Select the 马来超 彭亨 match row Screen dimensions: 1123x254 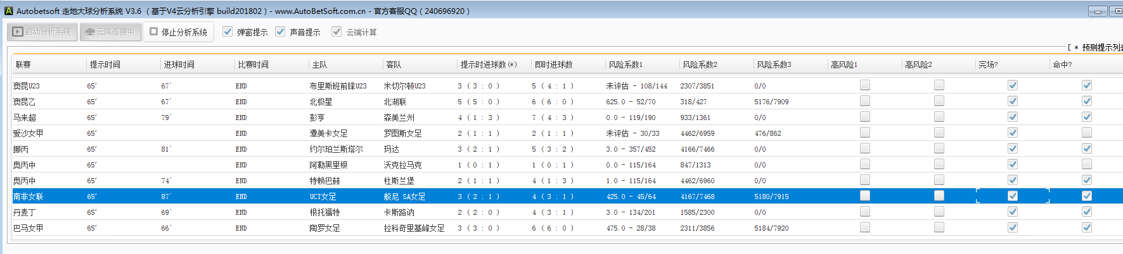point(317,118)
